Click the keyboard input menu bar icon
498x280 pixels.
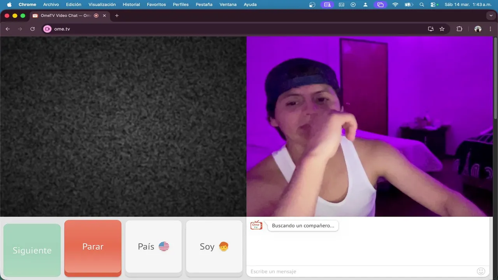[x=341, y=5]
